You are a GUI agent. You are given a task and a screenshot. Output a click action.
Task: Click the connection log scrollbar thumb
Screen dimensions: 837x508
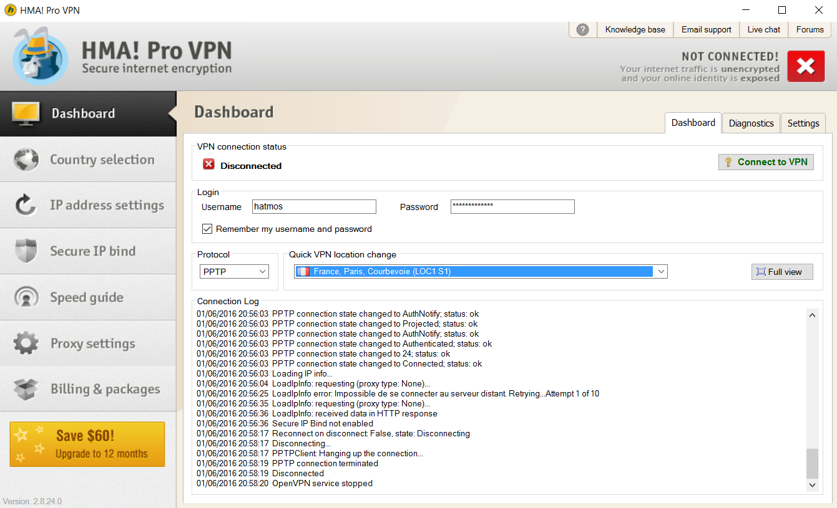pos(812,464)
